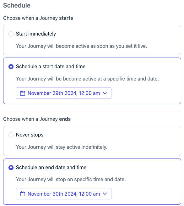Click the Choose when a Journey ends heading
The image size is (184, 206).
coord(37,119)
